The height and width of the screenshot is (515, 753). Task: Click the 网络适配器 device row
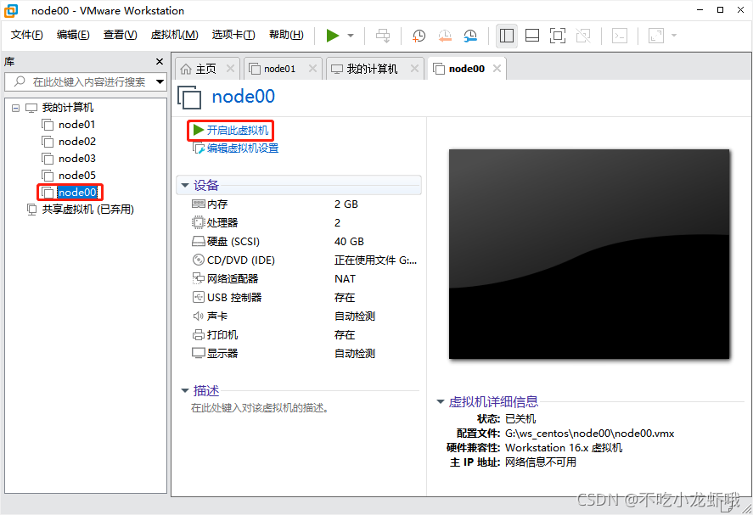[305, 279]
